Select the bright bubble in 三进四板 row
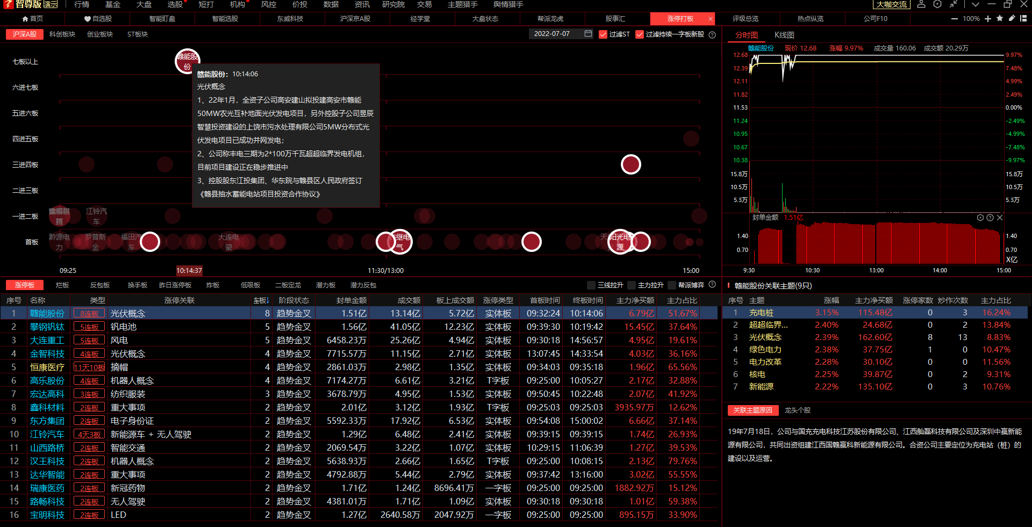This screenshot has height=527, width=1032. point(631,164)
